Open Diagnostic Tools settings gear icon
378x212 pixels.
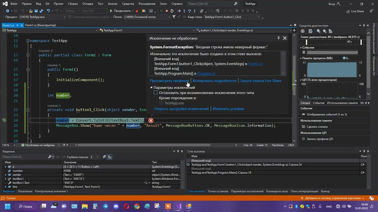(x=302, y=31)
